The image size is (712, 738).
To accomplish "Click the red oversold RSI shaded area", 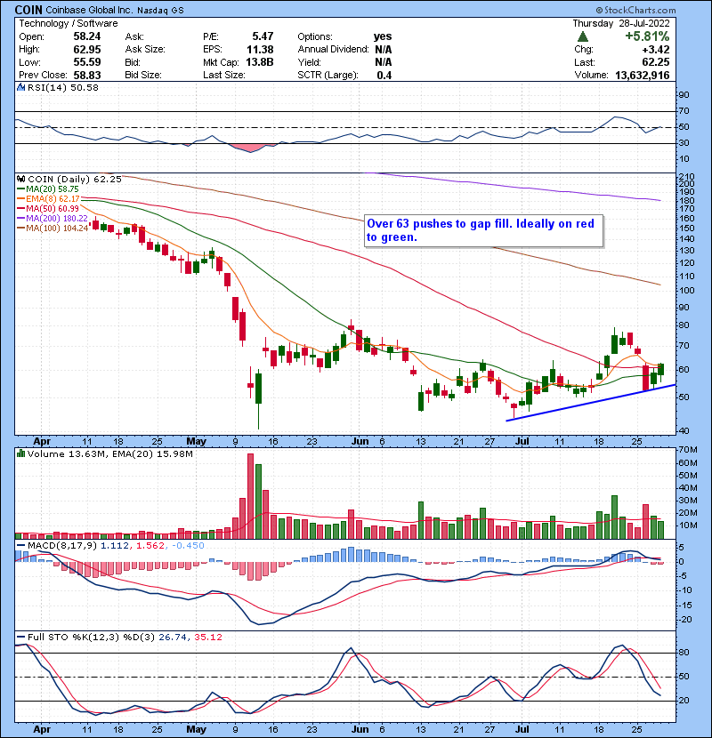I will (250, 148).
